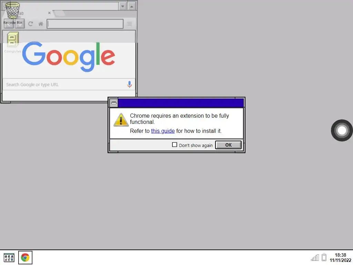The image size is (353, 265).
Task: Open new tab button beside Chrome tab
Action: coord(59,13)
